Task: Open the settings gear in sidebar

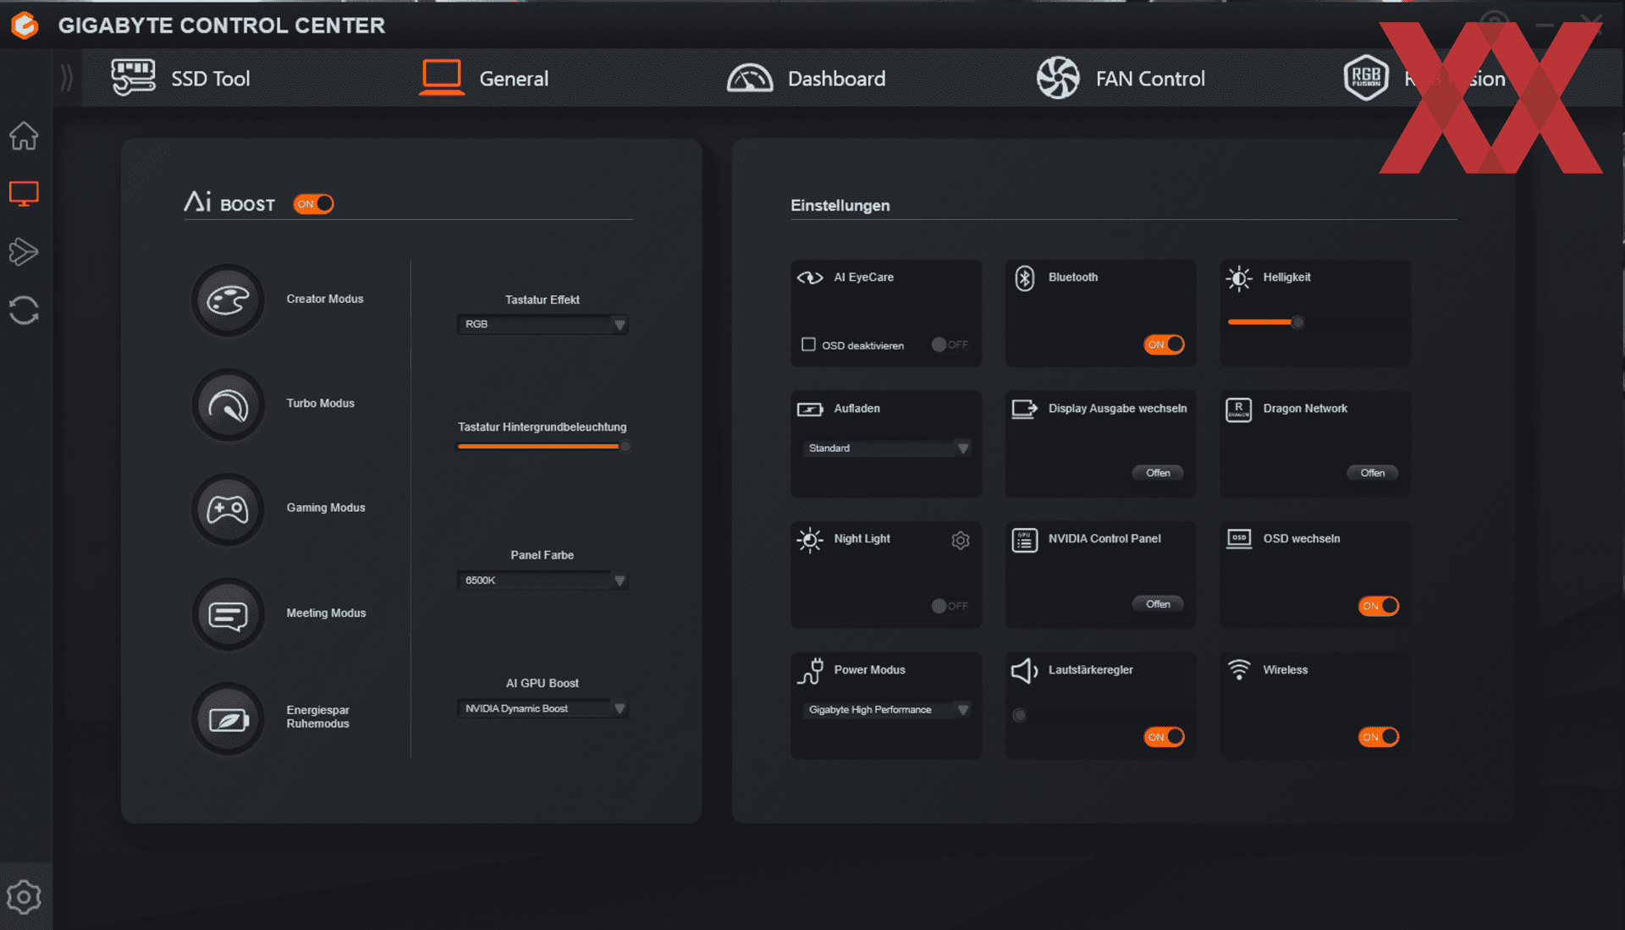Action: [24, 897]
